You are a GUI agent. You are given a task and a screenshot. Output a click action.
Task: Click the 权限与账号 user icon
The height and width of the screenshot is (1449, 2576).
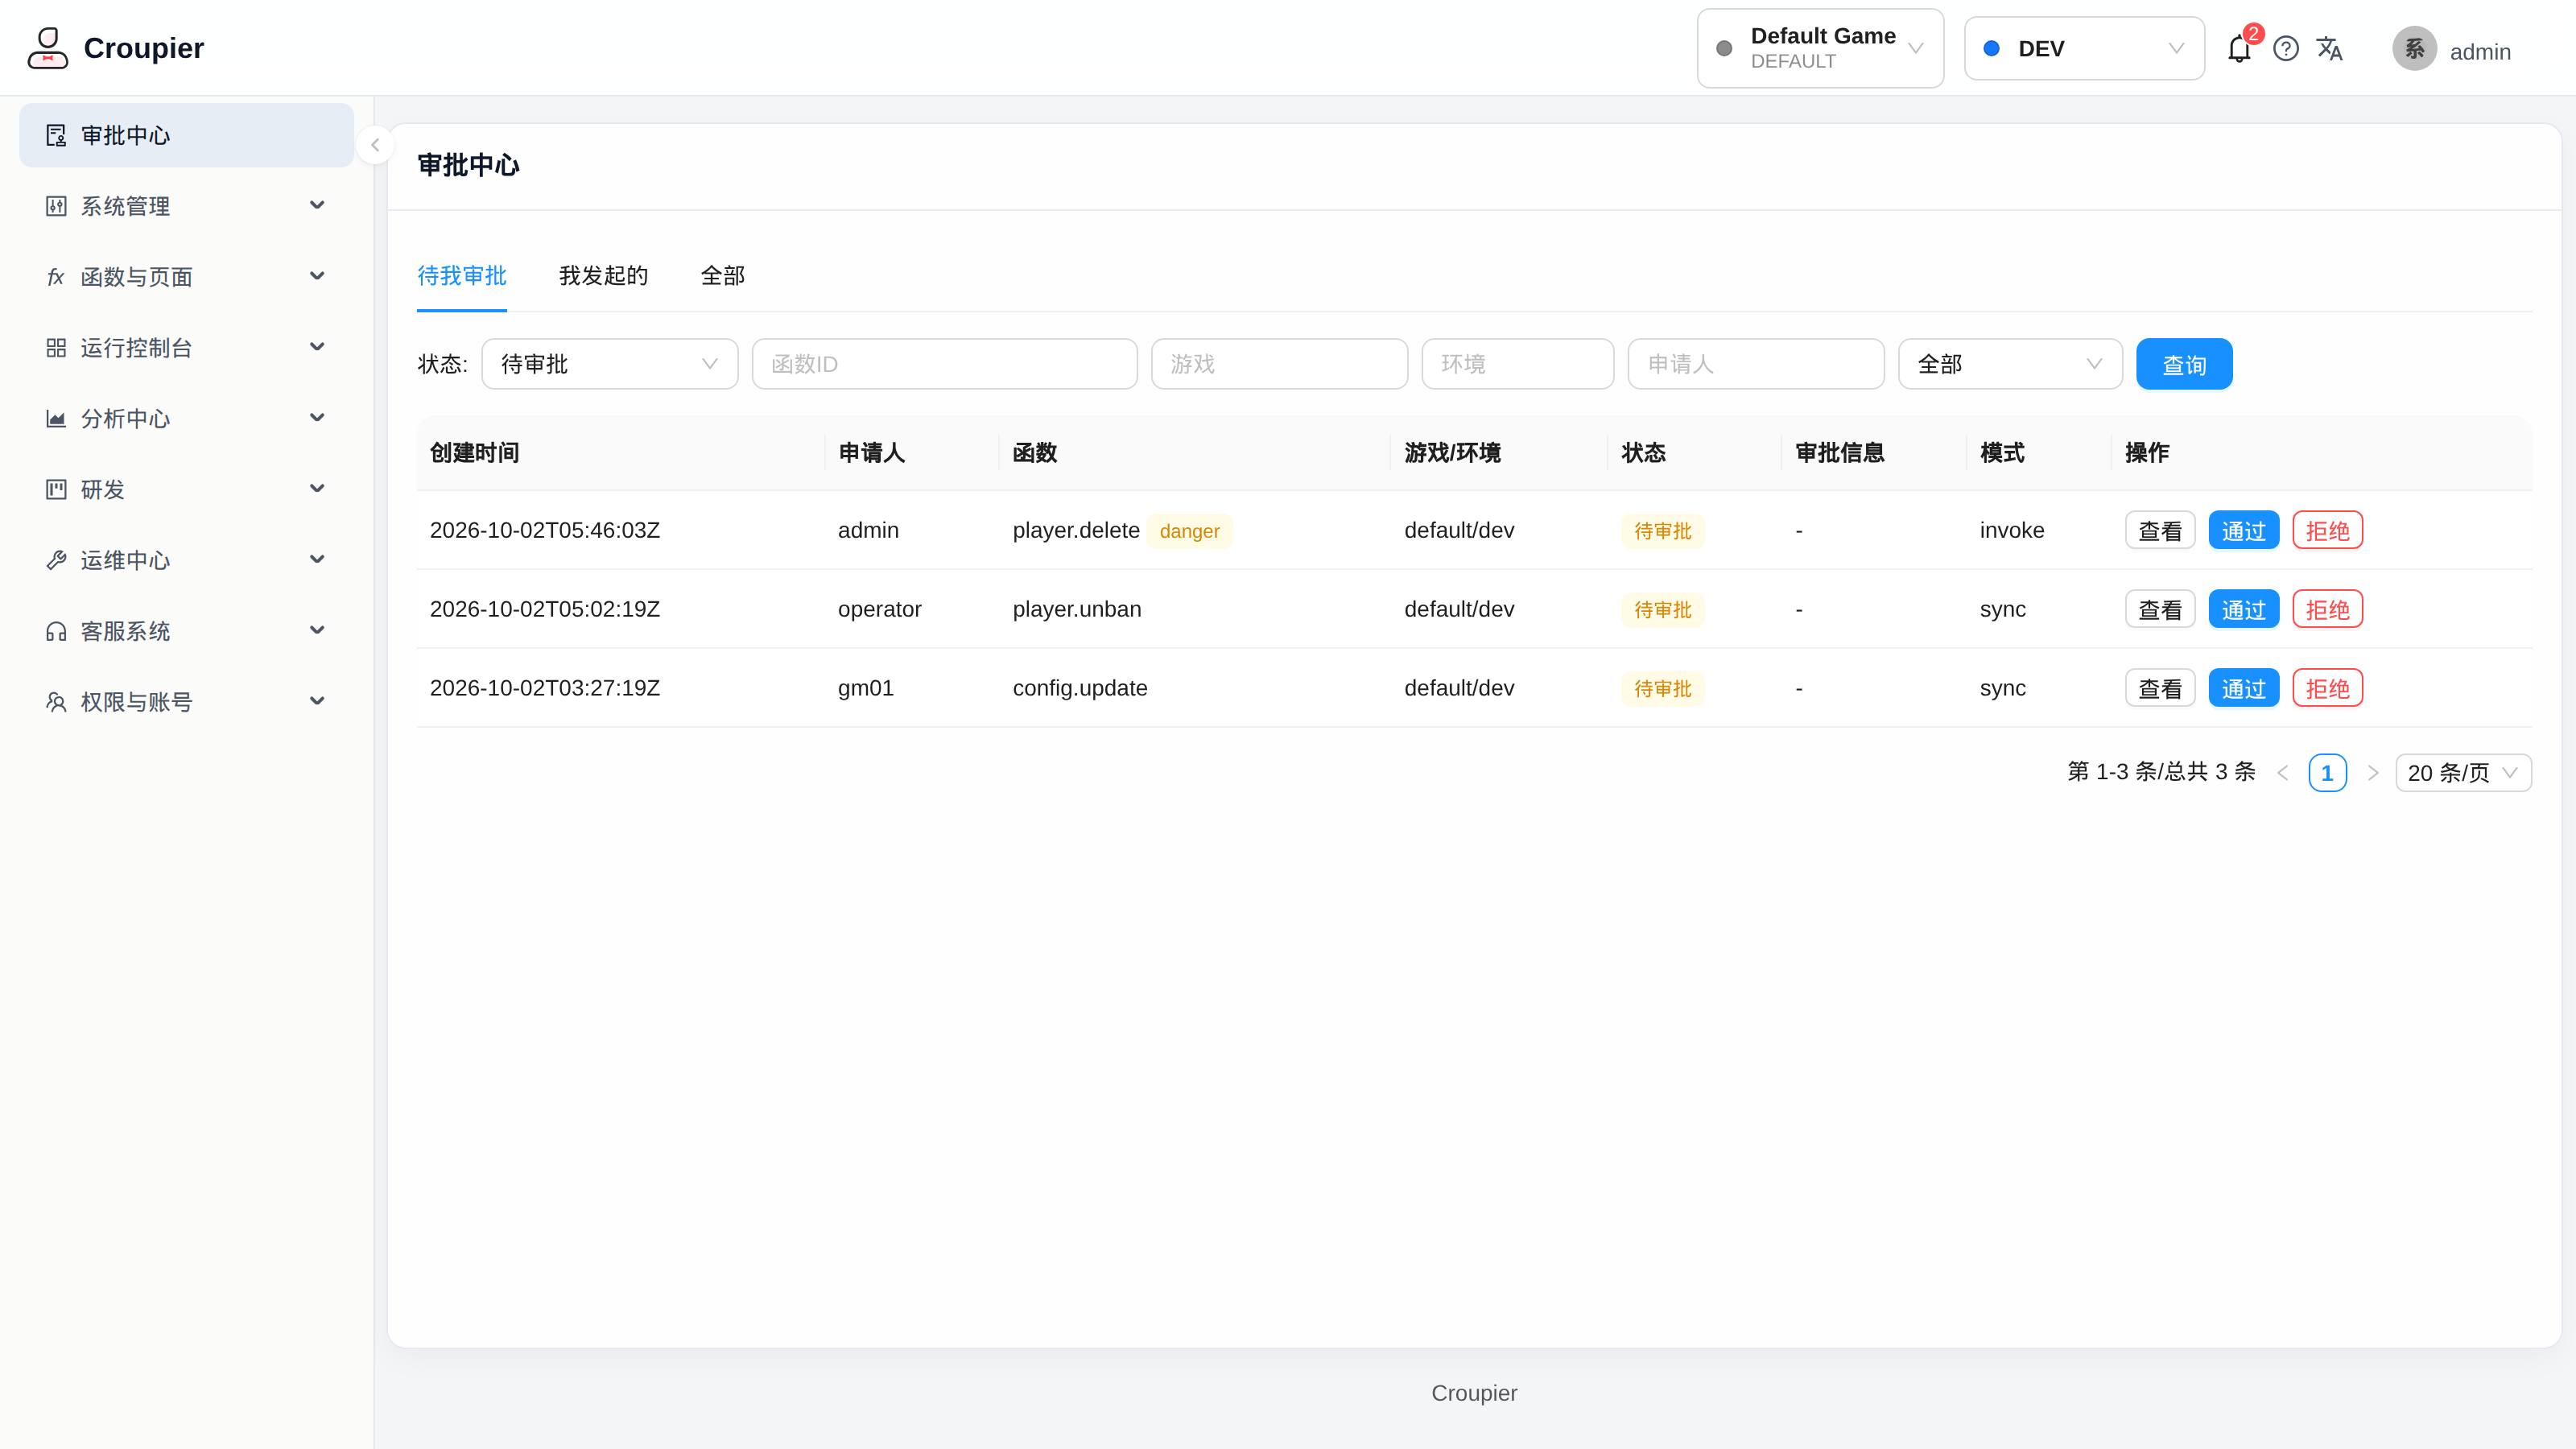pyautogui.click(x=56, y=703)
